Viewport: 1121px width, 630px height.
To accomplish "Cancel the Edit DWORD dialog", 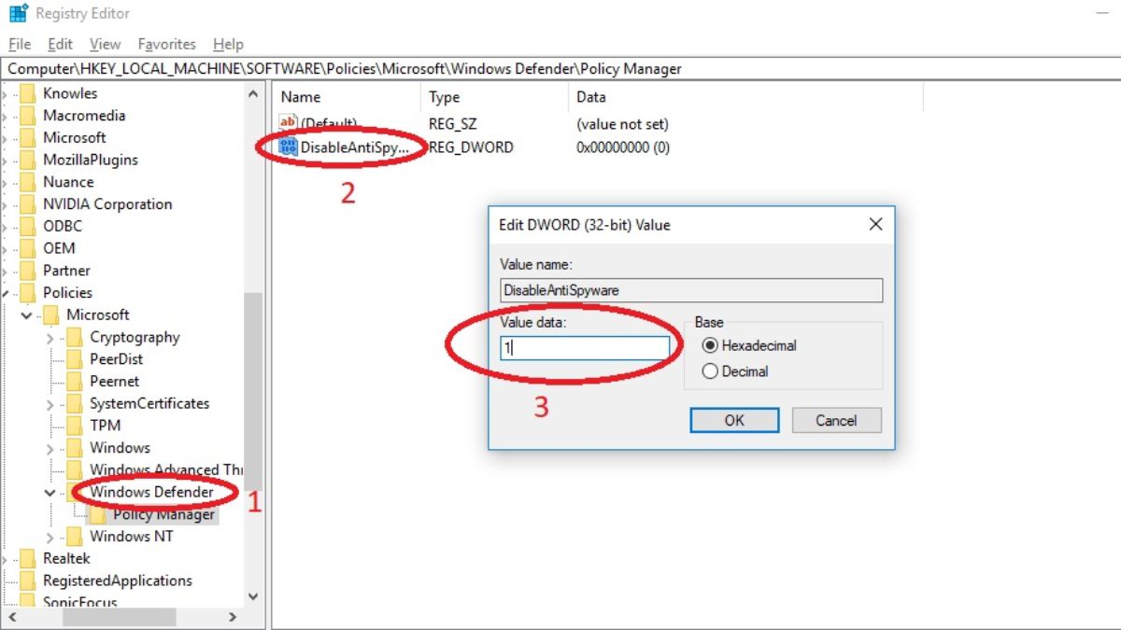I will [x=836, y=420].
